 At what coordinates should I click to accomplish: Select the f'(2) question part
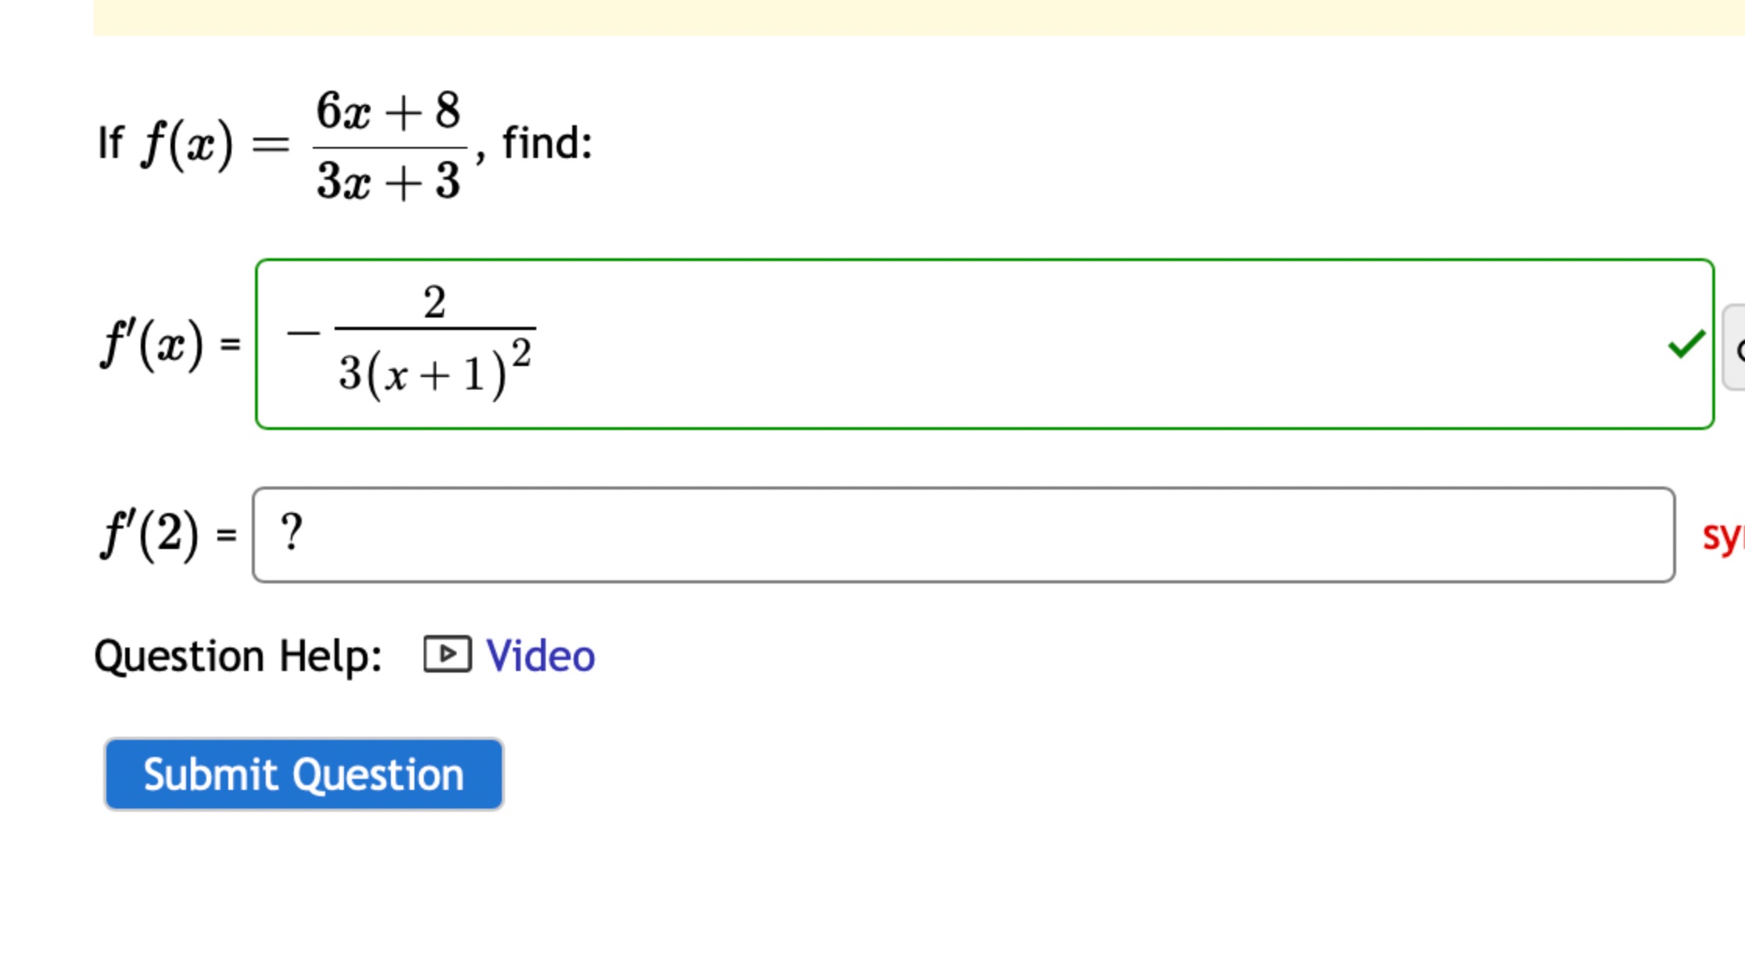click(166, 536)
